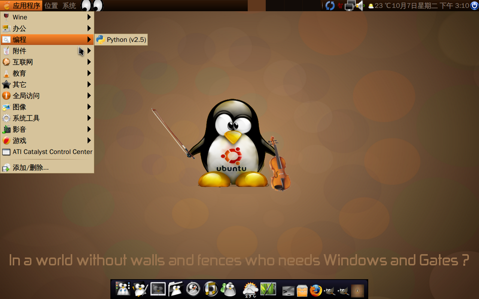Expand the Wine submenu arrow
This screenshot has width=479, height=299.
click(89, 17)
